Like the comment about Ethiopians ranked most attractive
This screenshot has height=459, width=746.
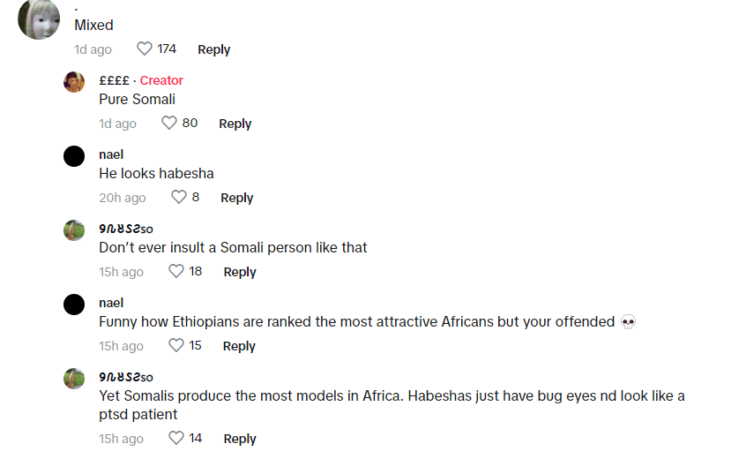(176, 345)
